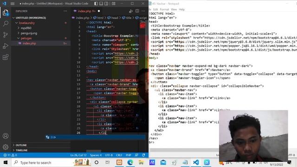Image resolution: width=297 pixels, height=167 pixels.
Task: Open the Manage gear menu
Action: point(6,147)
